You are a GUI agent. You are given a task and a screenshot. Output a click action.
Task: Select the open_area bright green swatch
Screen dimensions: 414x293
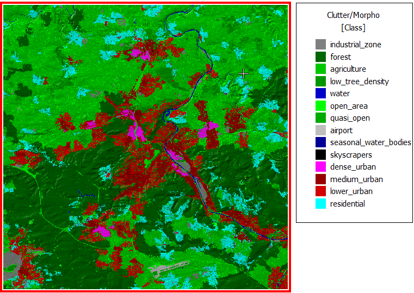[320, 106]
